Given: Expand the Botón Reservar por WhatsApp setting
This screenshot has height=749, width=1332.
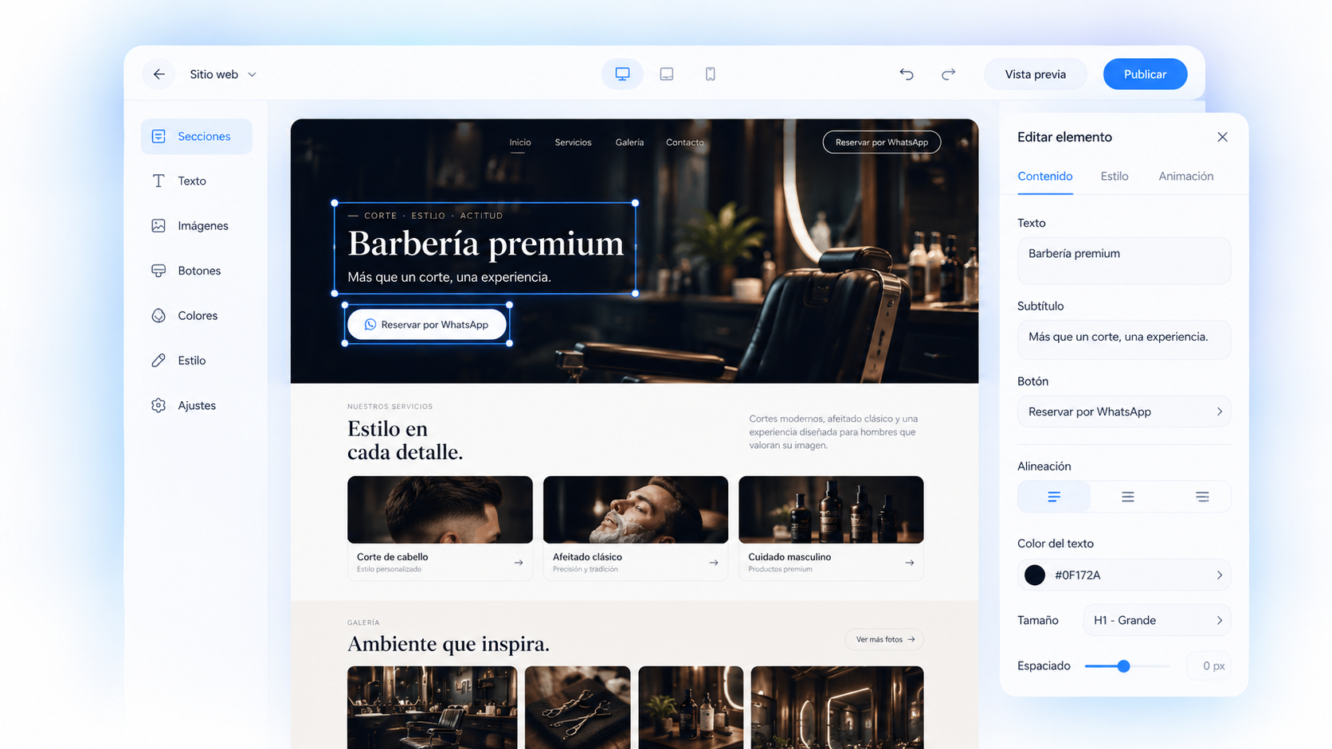Looking at the screenshot, I should coord(1123,412).
